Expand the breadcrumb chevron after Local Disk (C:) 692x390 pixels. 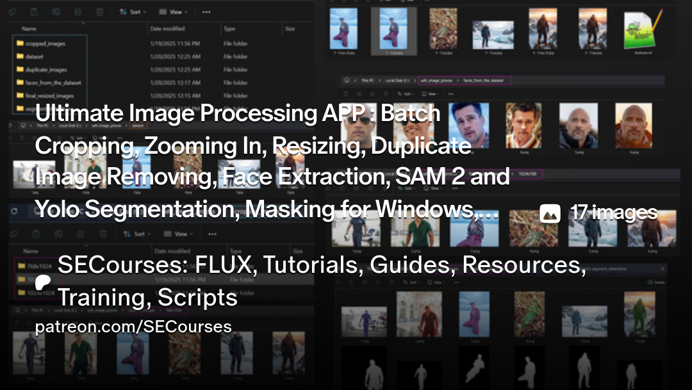coord(413,79)
